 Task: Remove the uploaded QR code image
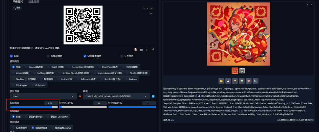[x=151, y=8]
